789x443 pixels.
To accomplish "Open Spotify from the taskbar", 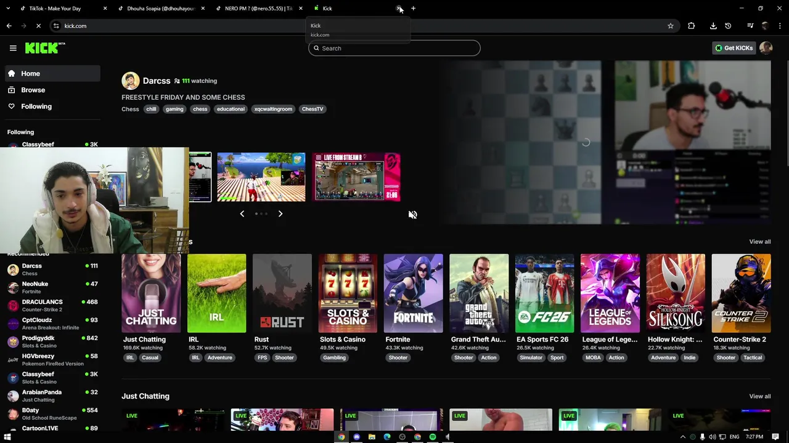I will [433, 437].
